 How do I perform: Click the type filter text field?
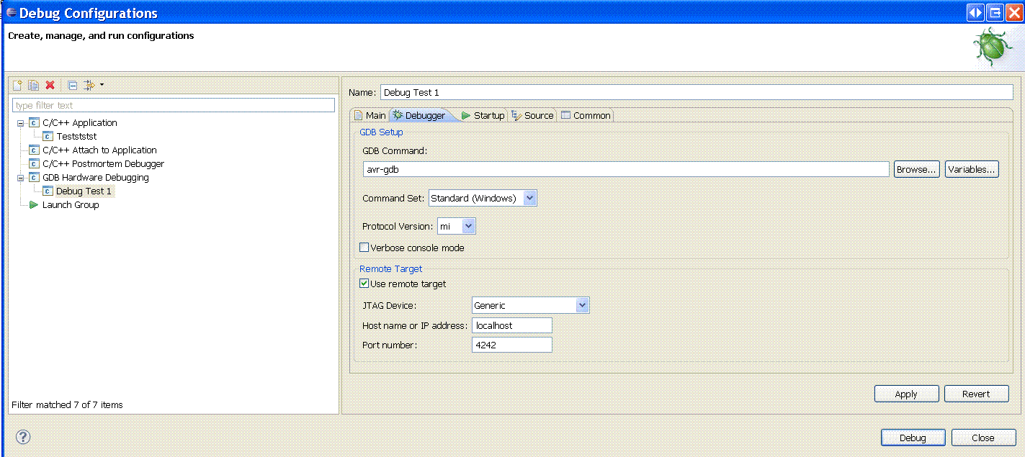click(x=174, y=106)
